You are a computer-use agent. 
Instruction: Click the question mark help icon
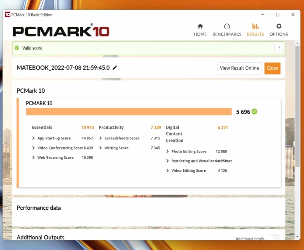[279, 48]
